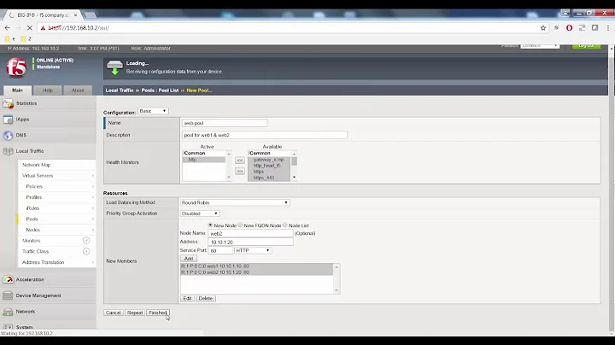Click the Log out button
The width and height of the screenshot is (615, 345).
point(586,46)
